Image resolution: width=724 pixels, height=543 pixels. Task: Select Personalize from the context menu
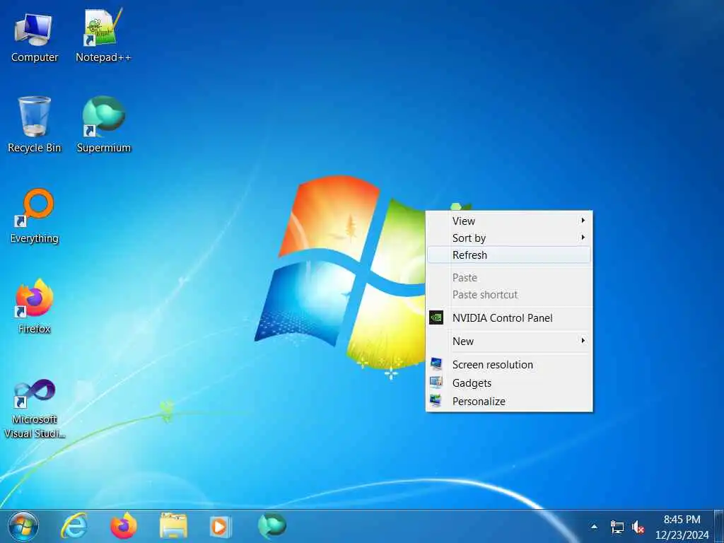[x=509, y=402]
